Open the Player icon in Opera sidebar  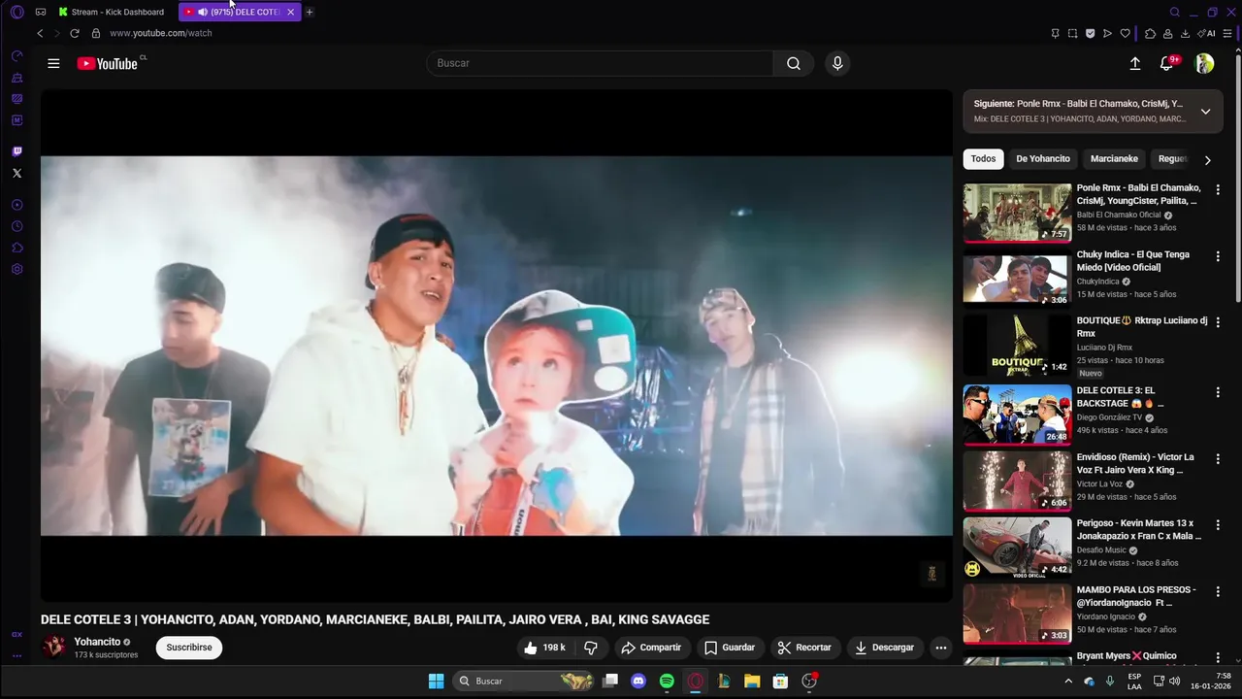point(16,205)
